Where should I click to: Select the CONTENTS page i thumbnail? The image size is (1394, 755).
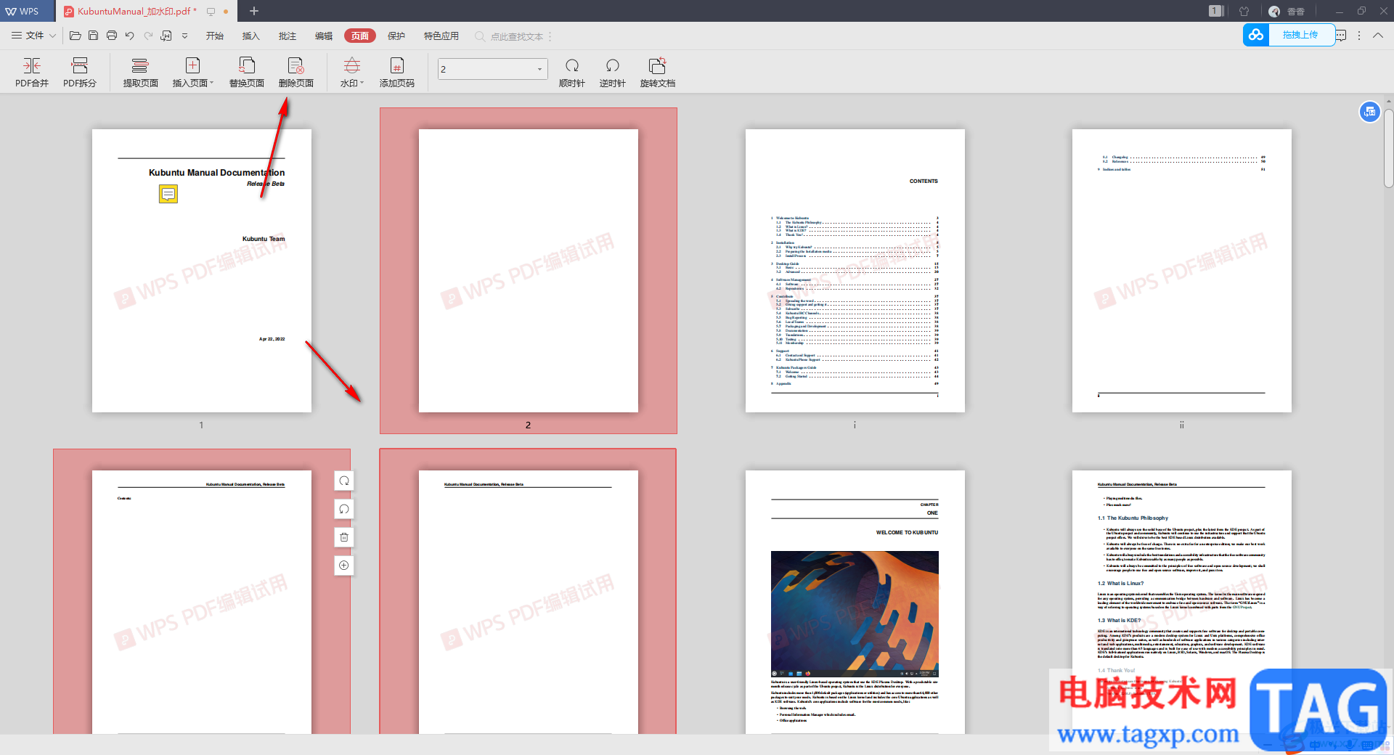point(855,271)
